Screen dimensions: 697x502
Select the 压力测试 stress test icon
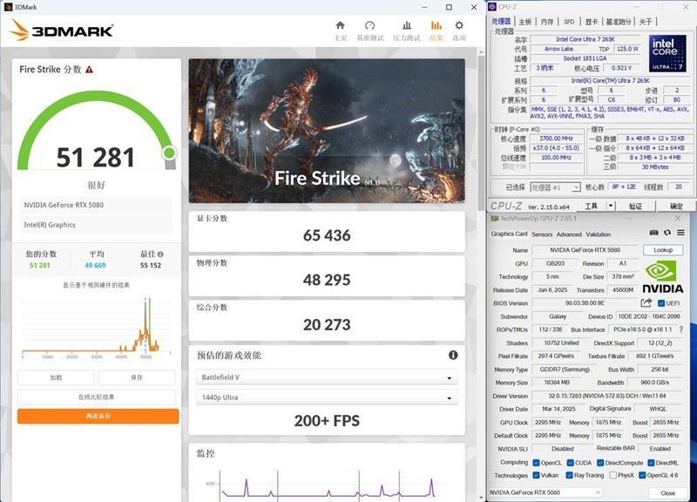[406, 25]
